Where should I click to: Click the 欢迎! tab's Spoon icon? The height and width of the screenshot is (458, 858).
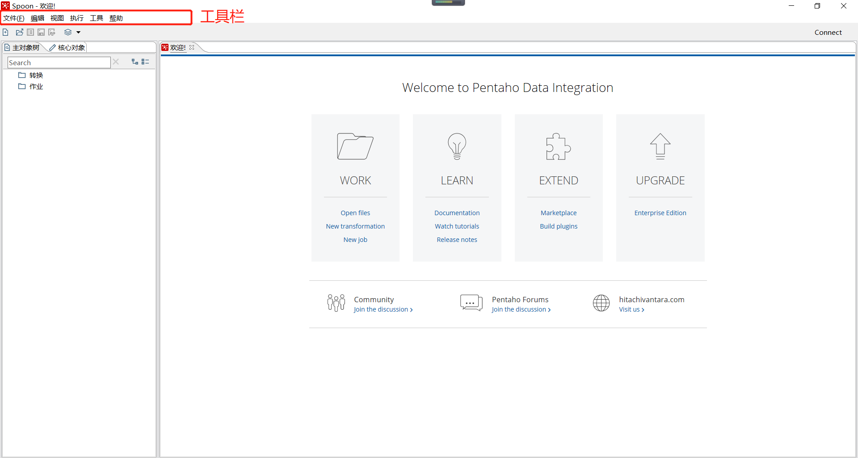pyautogui.click(x=165, y=47)
